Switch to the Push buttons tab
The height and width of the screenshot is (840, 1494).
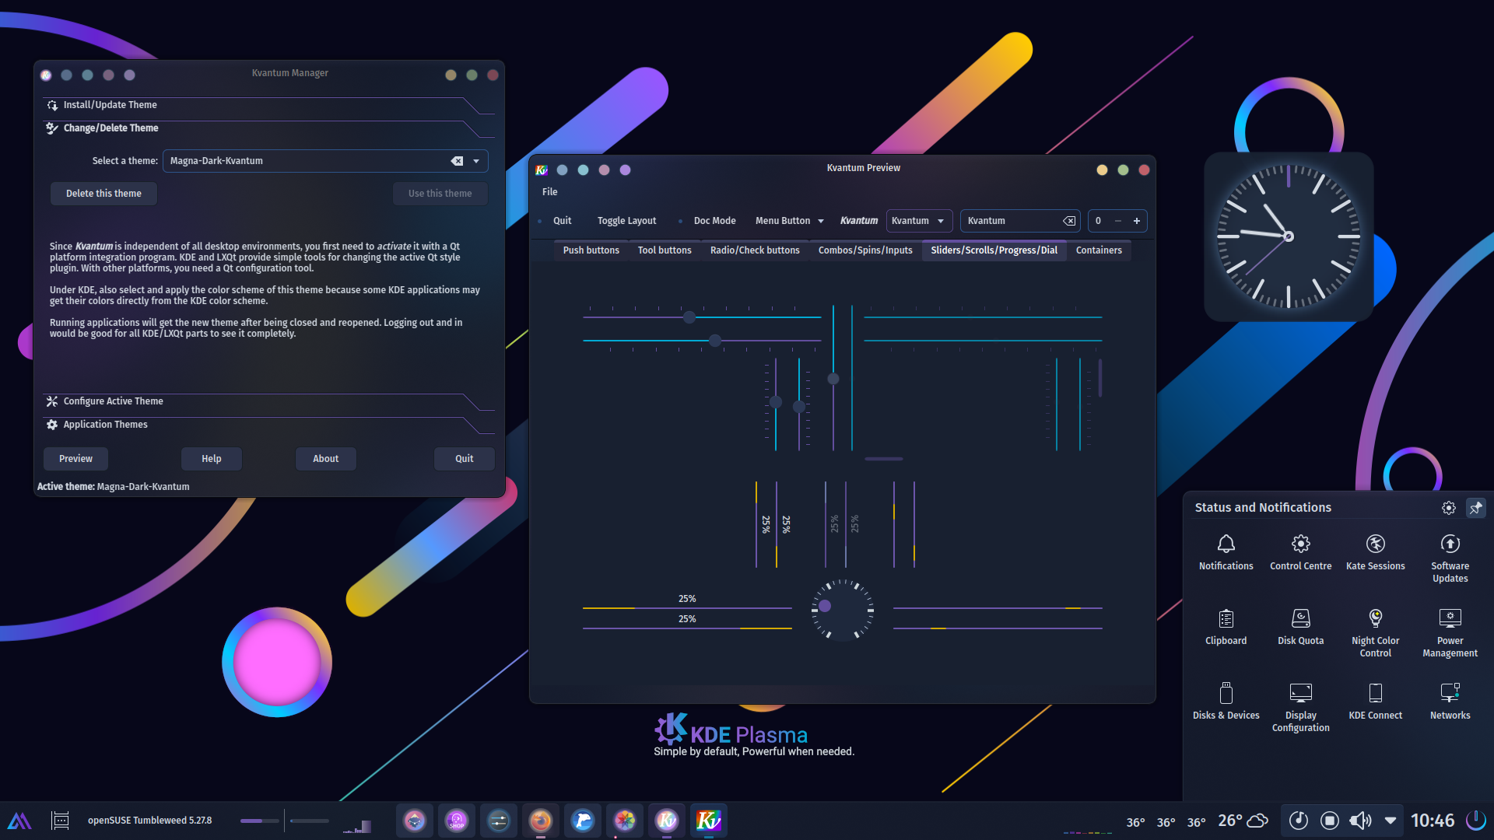591,250
